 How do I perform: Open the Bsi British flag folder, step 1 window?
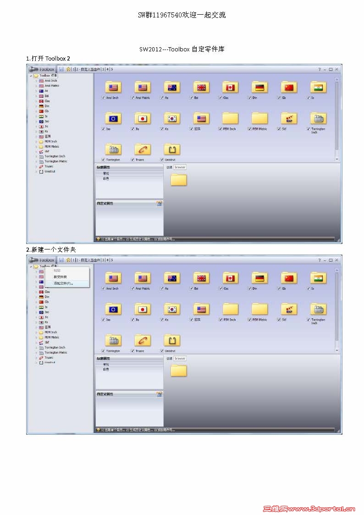tap(201, 88)
